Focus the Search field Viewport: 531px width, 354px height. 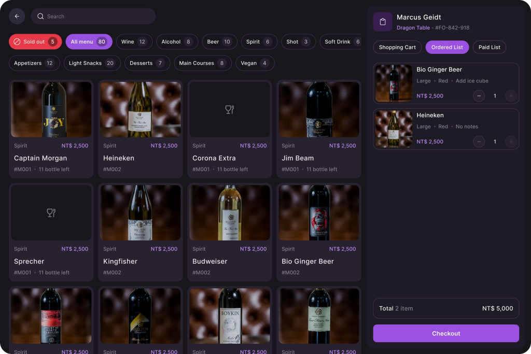[93, 16]
